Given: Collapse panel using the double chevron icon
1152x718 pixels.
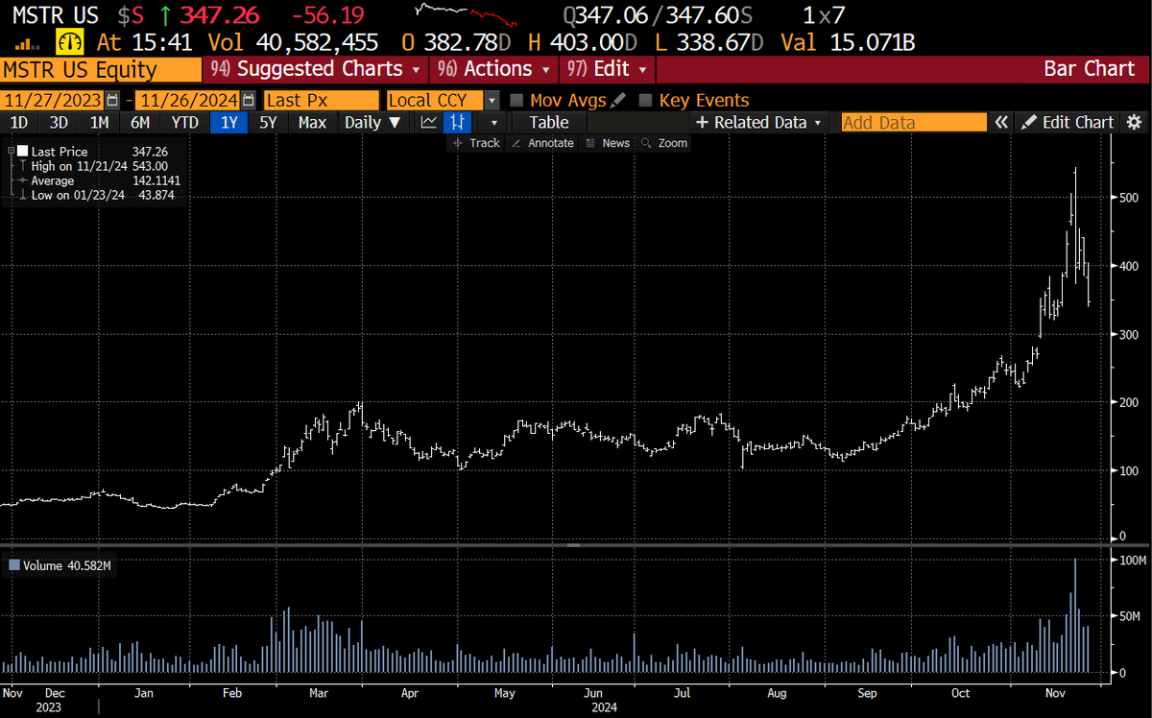Looking at the screenshot, I should (x=1001, y=122).
